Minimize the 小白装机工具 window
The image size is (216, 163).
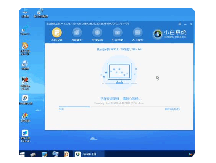[x=185, y=24]
